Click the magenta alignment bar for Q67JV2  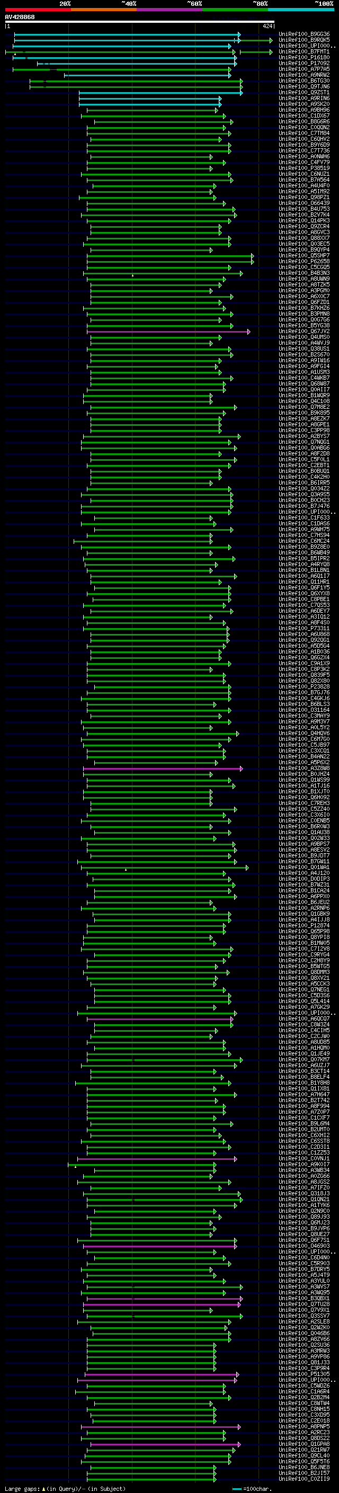click(x=168, y=332)
